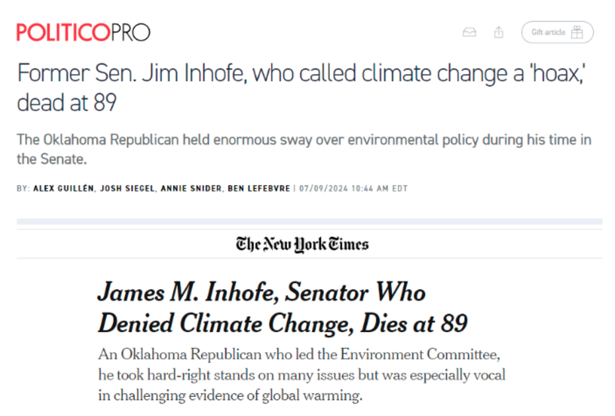Viewport: 615px width, 416px height.
Task: Click the 'BY:' byline label
Action: (23, 188)
